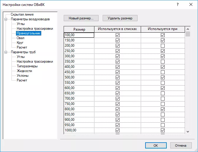Click the help question mark button
The height and width of the screenshot is (152, 198).
177,4
